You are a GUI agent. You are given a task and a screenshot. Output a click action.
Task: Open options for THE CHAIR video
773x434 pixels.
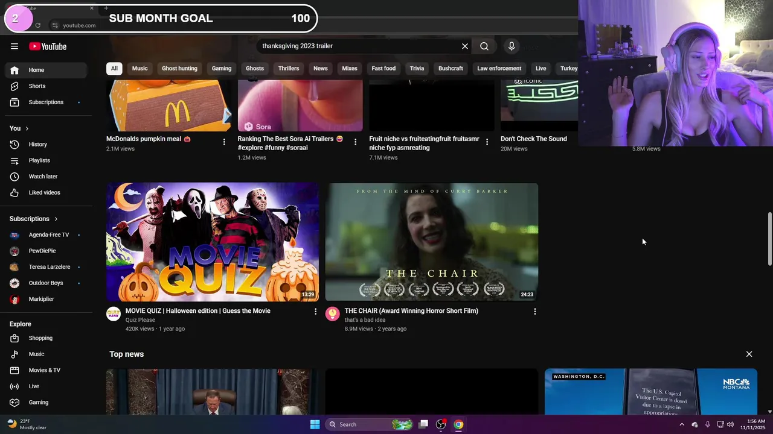click(534, 311)
